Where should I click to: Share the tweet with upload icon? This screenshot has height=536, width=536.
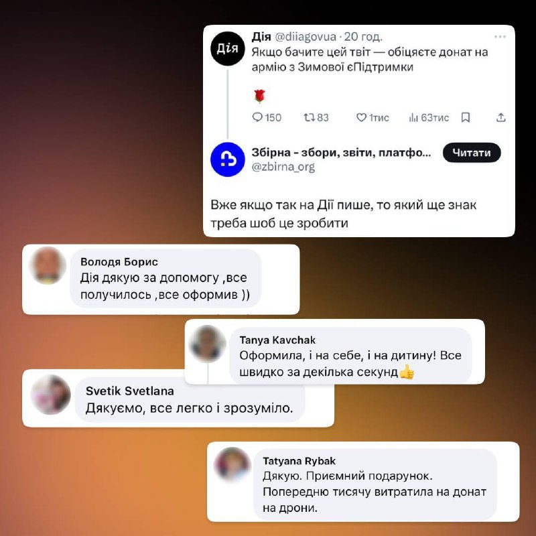coord(500,118)
